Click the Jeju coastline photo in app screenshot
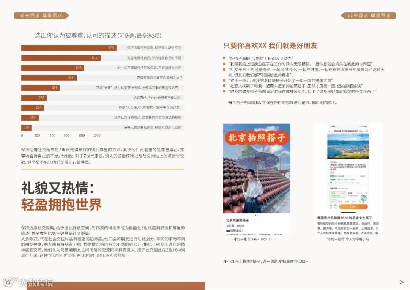 click(x=348, y=146)
